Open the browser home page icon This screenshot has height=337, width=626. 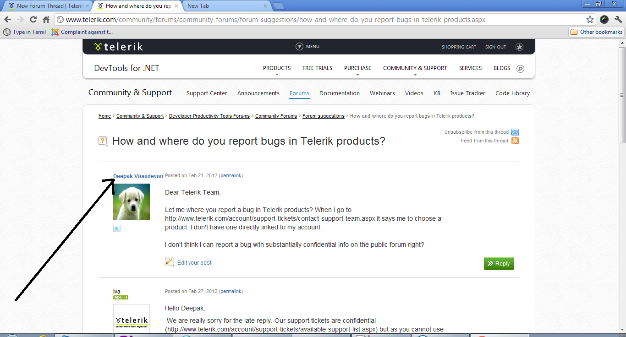click(46, 20)
